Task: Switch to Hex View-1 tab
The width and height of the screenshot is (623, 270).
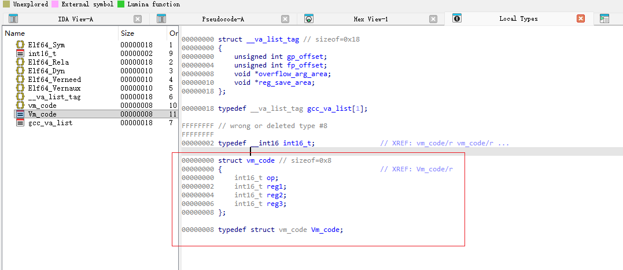Action: (x=371, y=18)
